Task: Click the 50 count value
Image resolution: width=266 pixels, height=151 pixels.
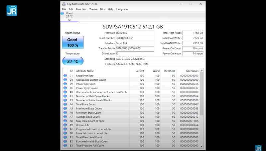Action: (193, 48)
